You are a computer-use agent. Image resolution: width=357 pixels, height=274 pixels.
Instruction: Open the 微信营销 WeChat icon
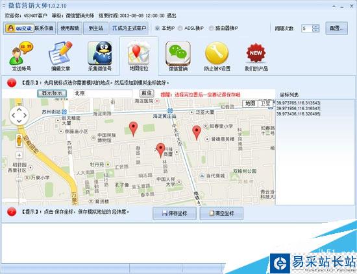(x=178, y=56)
